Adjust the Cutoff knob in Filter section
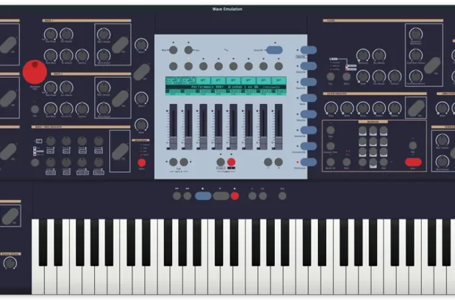This screenshot has height=302, width=455. 363,76
